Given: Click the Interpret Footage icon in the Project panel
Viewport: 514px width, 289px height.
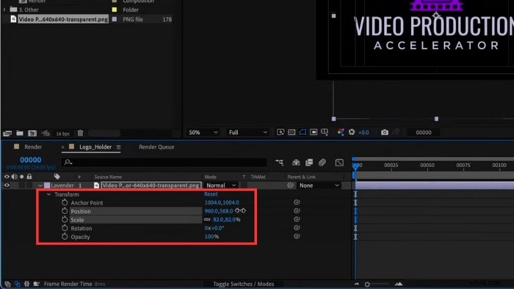Looking at the screenshot, I should coord(7,133).
